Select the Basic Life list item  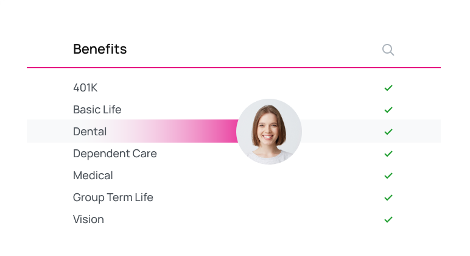(97, 110)
